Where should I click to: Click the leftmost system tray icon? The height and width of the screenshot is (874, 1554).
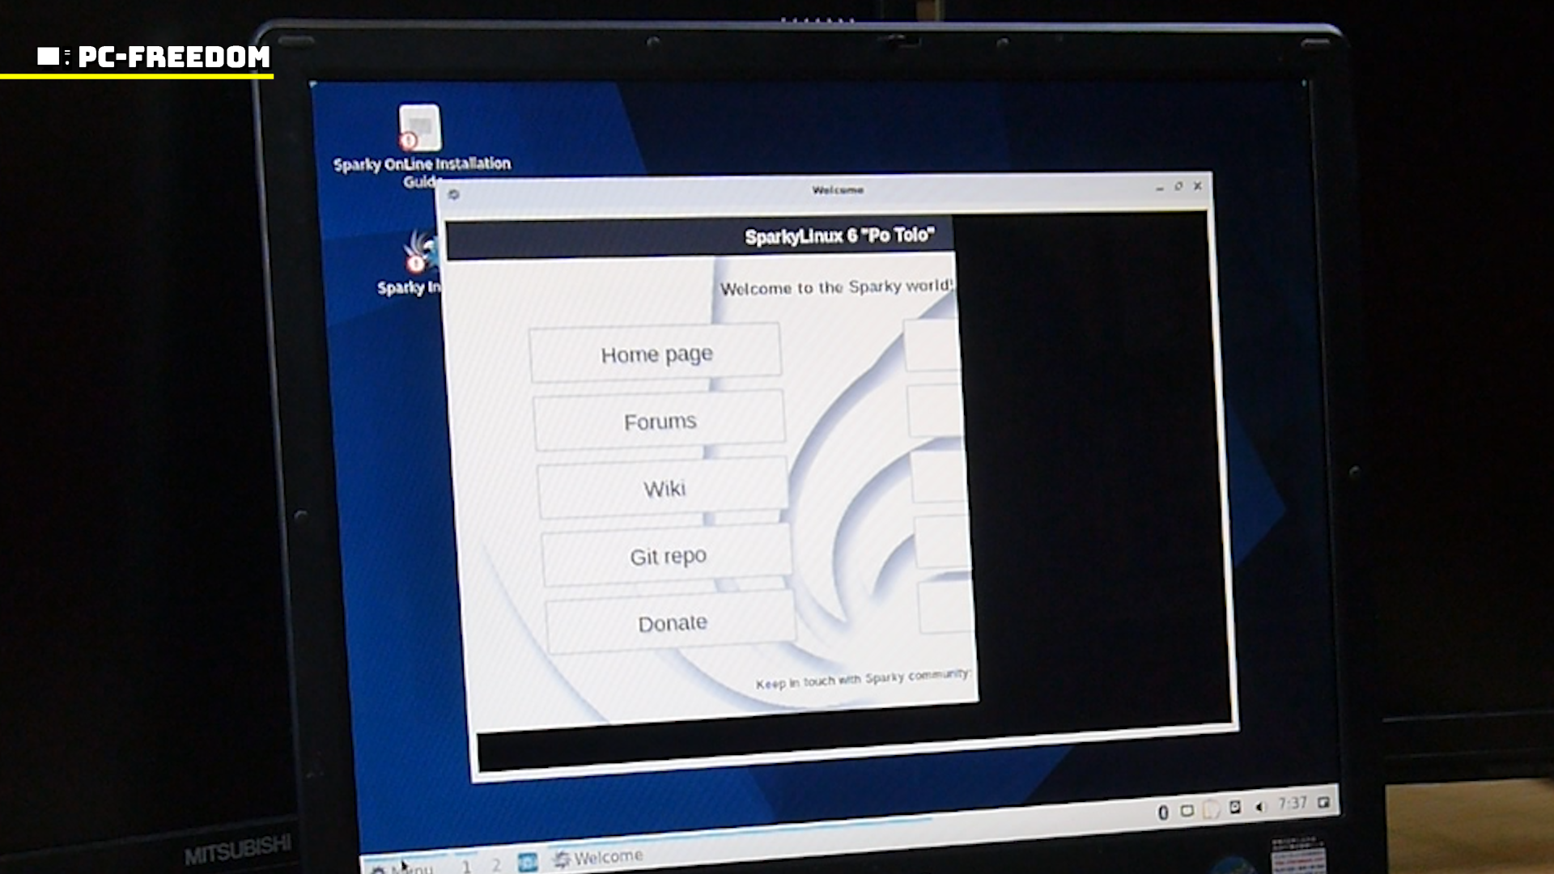(1163, 812)
